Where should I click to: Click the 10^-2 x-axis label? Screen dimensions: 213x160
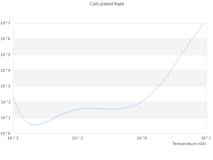tap(13, 138)
